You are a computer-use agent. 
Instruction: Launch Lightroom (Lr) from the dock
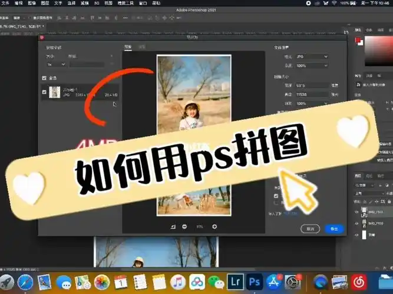point(235,282)
